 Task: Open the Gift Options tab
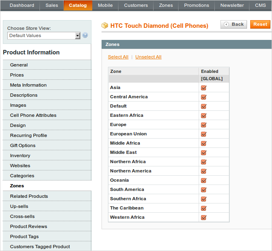click(47, 145)
